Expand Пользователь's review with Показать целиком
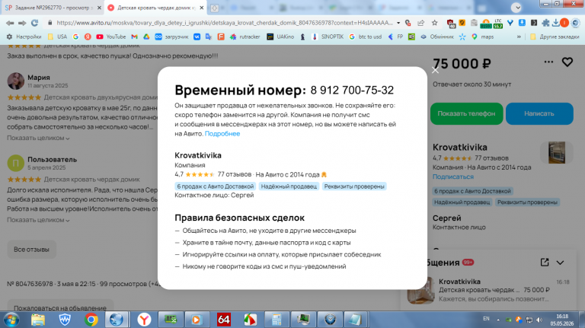 coord(38,220)
